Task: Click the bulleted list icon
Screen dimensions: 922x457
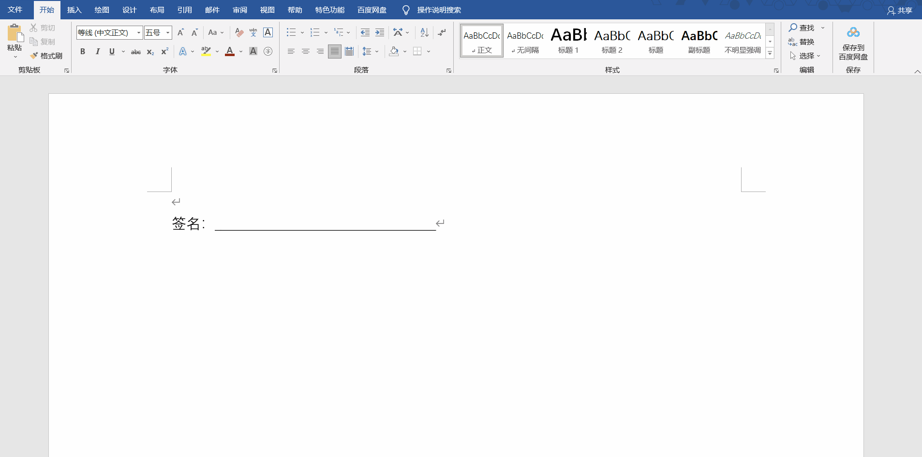Action: click(291, 32)
